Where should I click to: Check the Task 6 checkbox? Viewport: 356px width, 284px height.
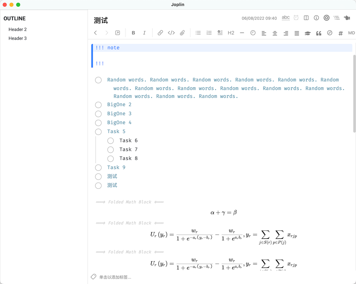(111, 141)
